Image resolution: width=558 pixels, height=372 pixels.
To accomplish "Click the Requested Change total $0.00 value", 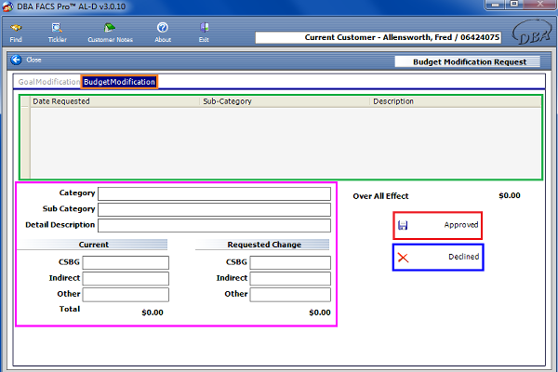I will point(320,312).
